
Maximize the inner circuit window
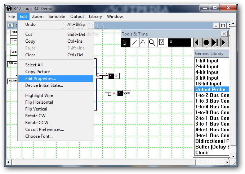223,25
